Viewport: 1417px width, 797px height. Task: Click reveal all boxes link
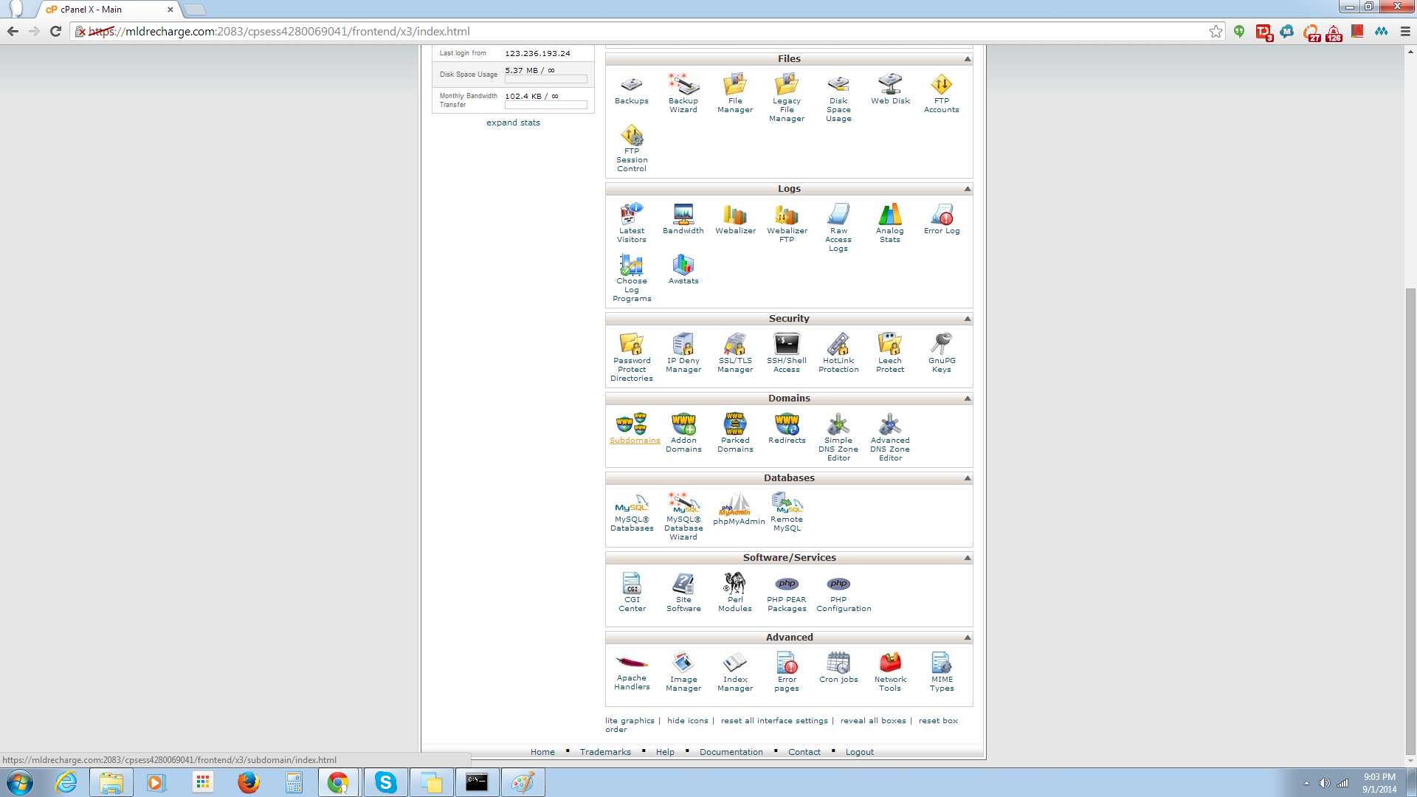873,721
